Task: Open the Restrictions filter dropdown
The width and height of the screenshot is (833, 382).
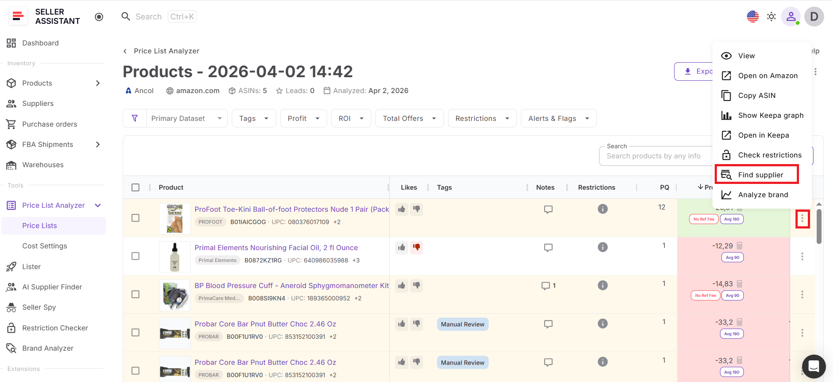Action: click(482, 118)
